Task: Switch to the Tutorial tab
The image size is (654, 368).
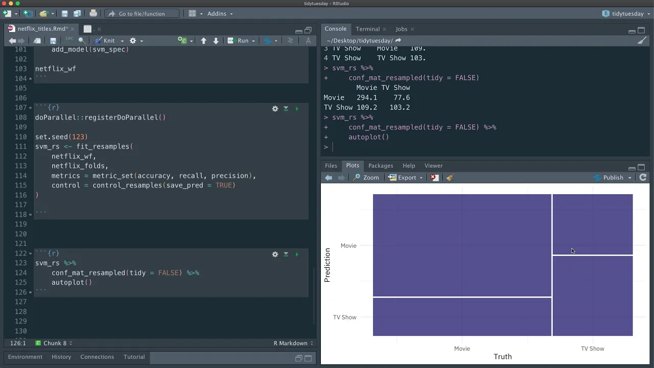Action: pos(134,357)
